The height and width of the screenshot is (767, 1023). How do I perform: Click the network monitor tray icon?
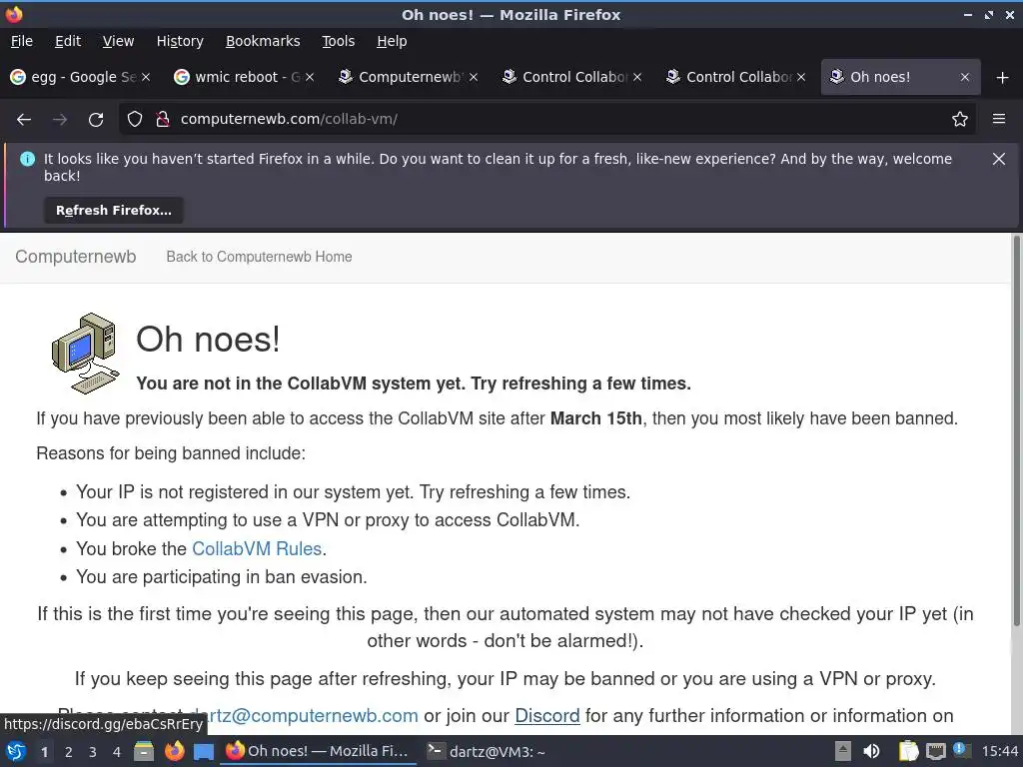coord(935,752)
